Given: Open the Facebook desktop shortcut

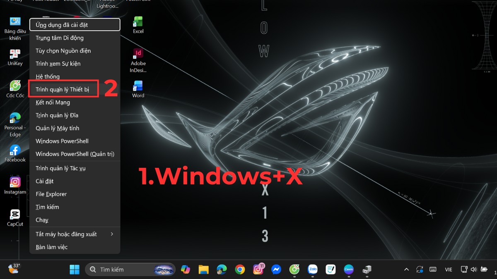Looking at the screenshot, I should (x=15, y=154).
